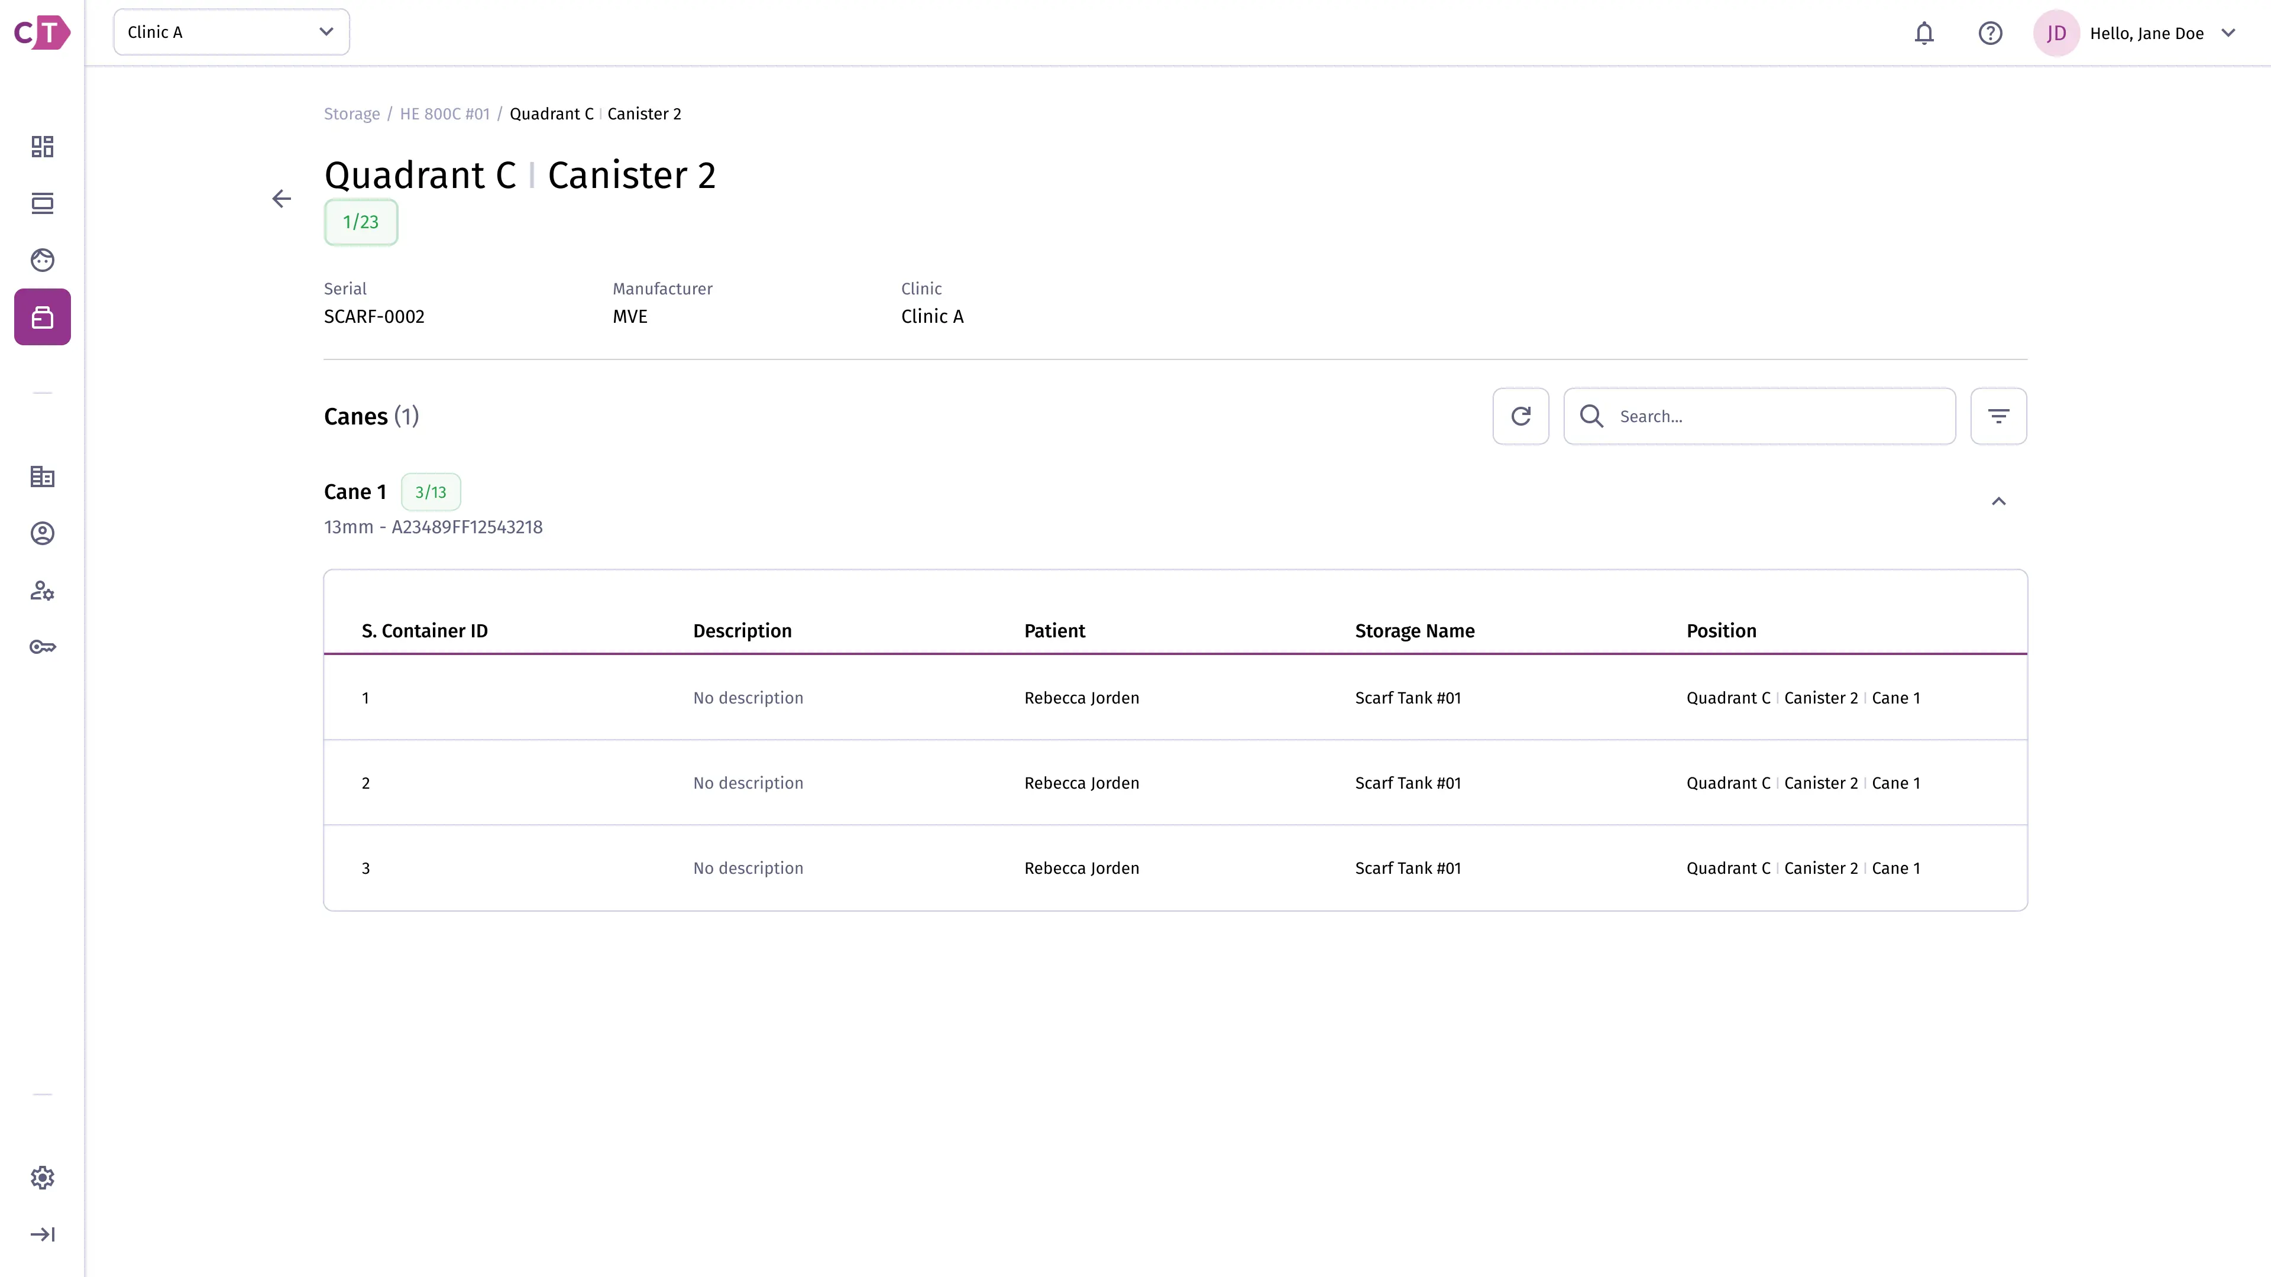Open the filter icon next to search
Image resolution: width=2271 pixels, height=1277 pixels.
point(1998,416)
